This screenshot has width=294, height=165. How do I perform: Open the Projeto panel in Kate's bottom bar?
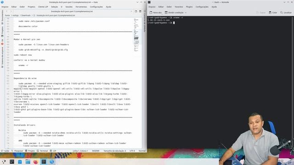pos(30,151)
